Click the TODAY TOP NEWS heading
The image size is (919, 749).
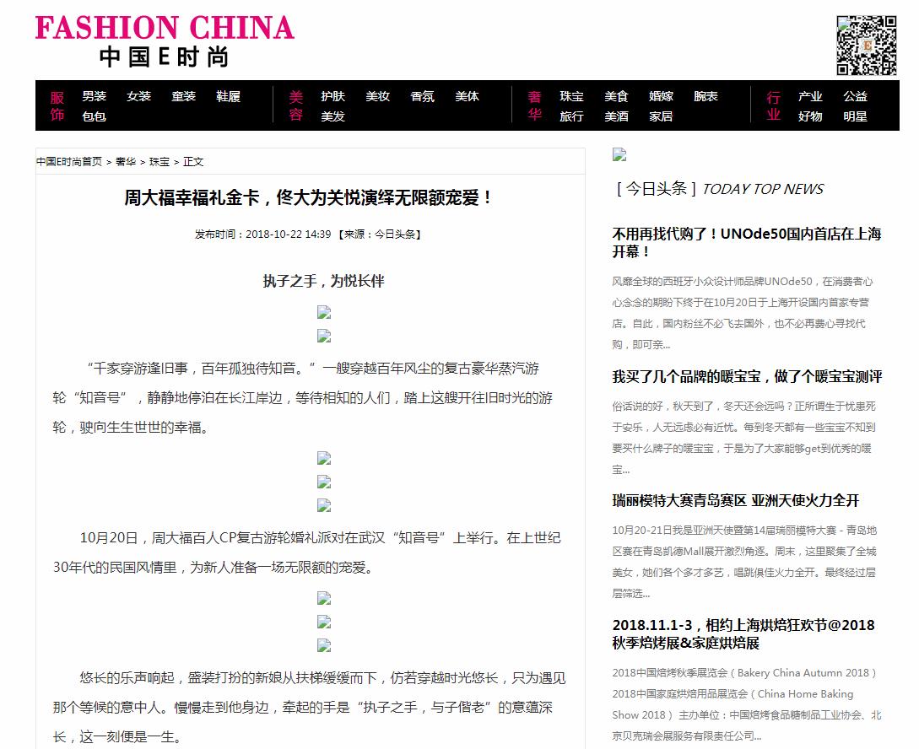pos(763,189)
